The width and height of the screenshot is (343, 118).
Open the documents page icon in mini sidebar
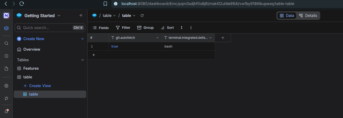click(6, 69)
